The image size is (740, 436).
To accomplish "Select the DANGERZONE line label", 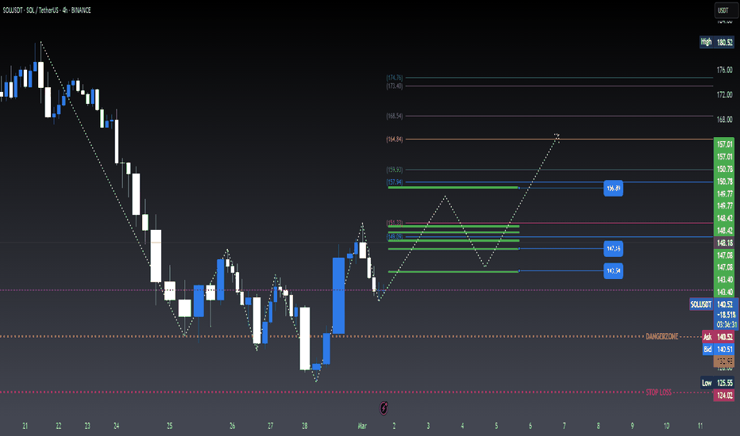I will click(x=661, y=337).
